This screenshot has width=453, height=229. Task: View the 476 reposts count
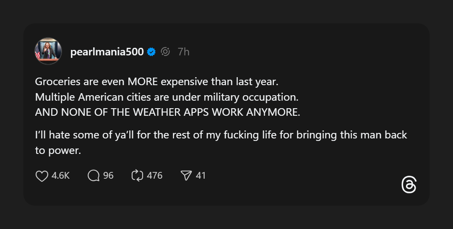point(154,176)
